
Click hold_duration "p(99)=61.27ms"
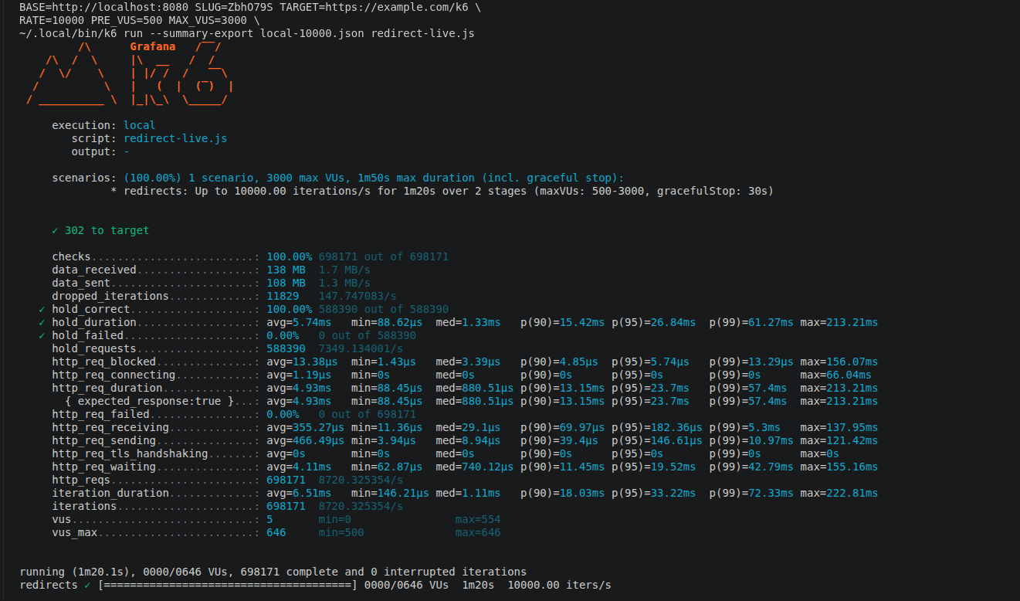pyautogui.click(x=751, y=322)
